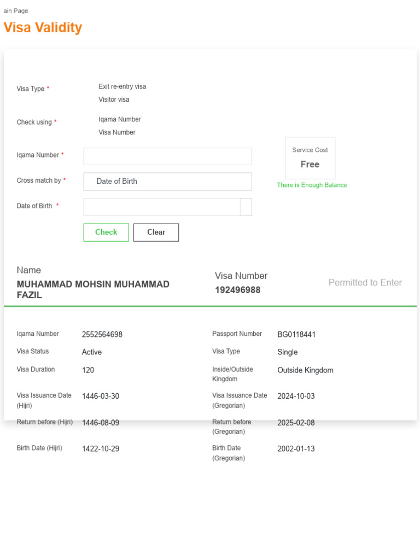This screenshot has height=560, width=420.
Task: Click Hijri birth date 1422-10-29
Action: pos(101,449)
